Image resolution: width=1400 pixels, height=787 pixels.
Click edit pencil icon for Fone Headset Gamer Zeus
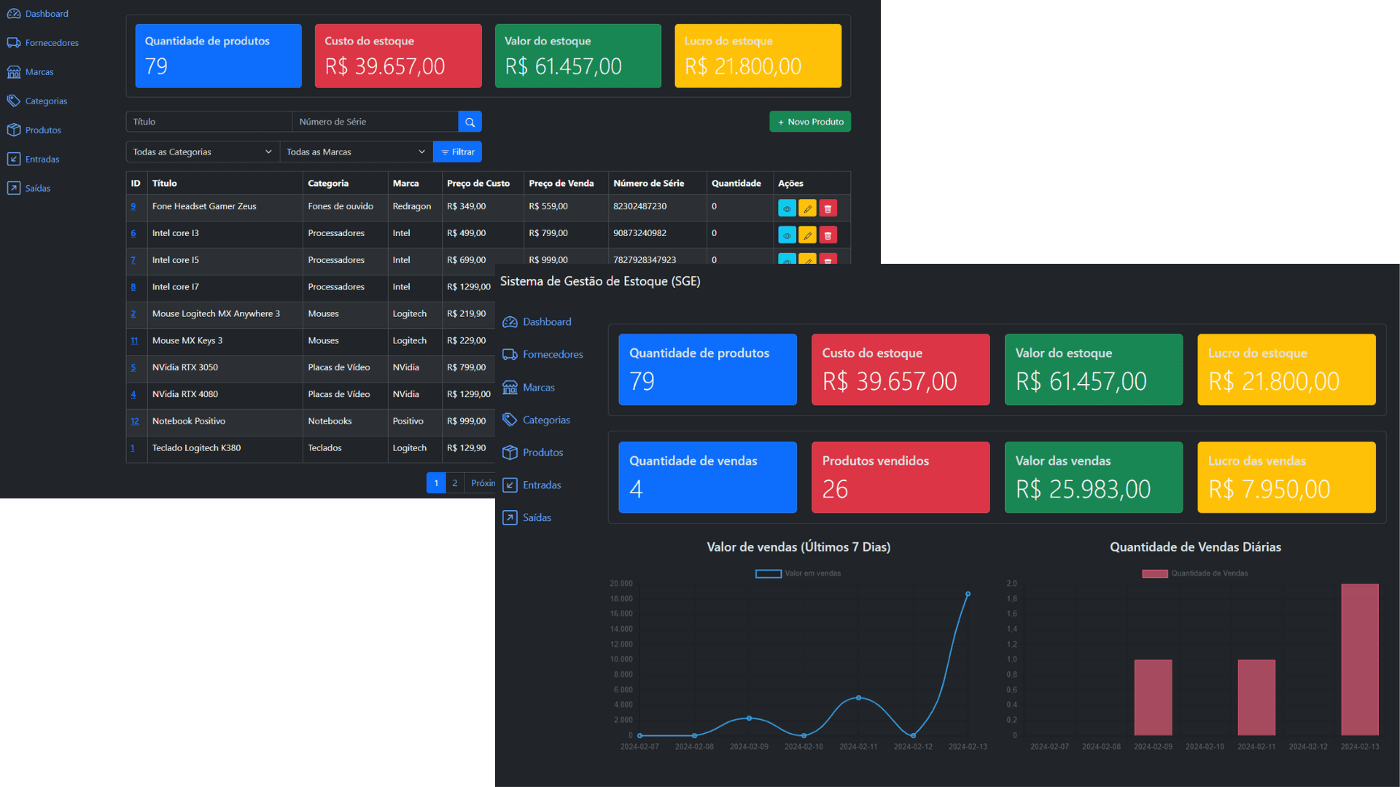point(807,208)
